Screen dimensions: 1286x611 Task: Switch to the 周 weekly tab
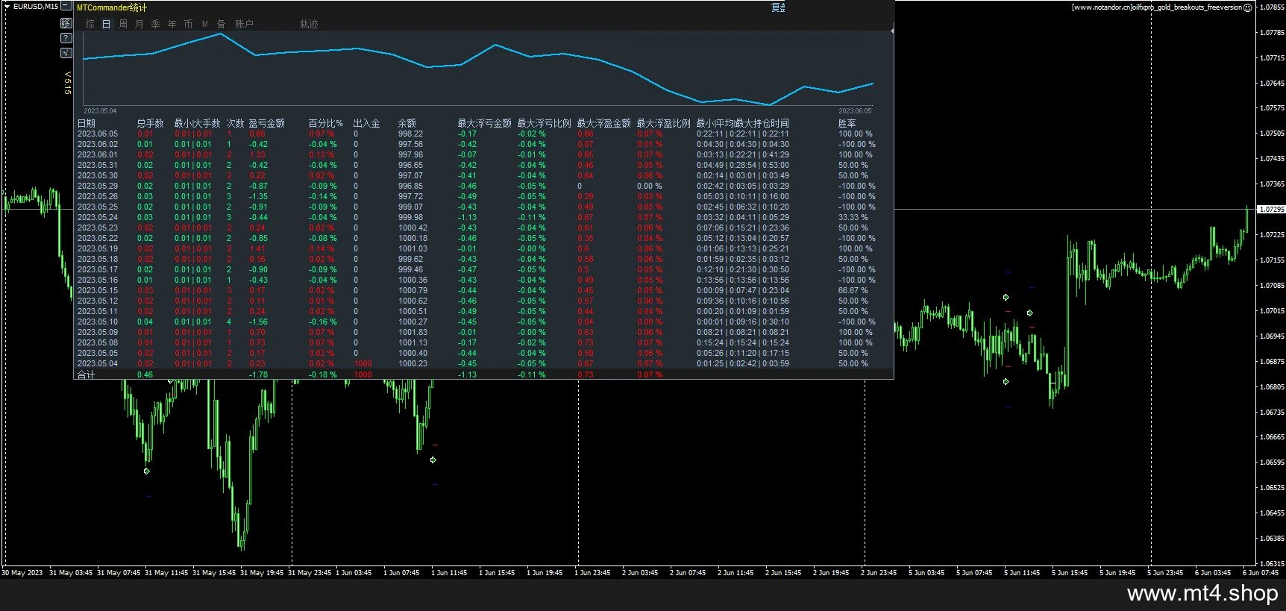(123, 24)
